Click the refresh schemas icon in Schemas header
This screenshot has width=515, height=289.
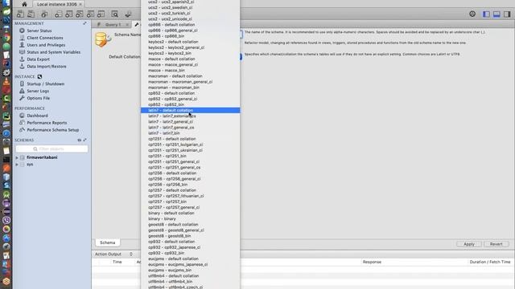tap(79, 140)
